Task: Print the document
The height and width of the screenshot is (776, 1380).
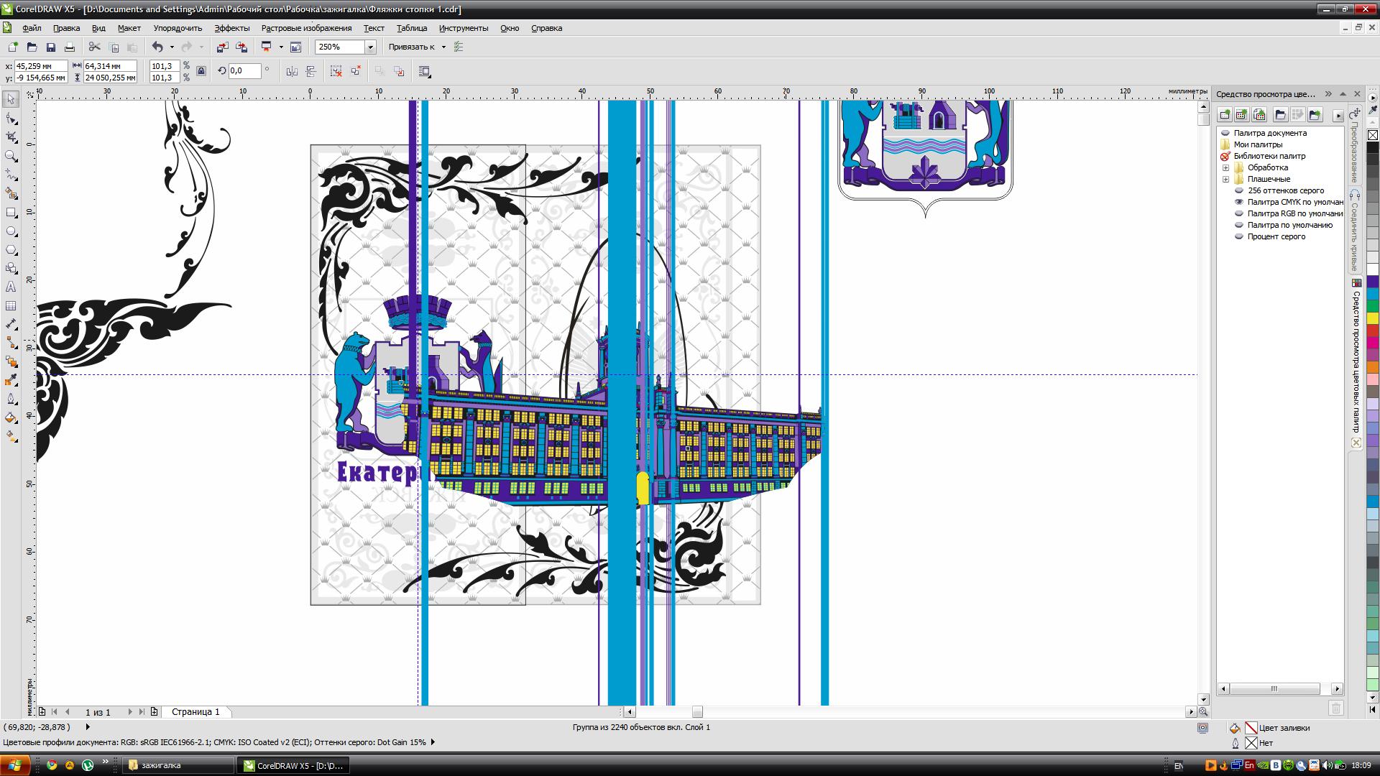Action: (x=69, y=47)
